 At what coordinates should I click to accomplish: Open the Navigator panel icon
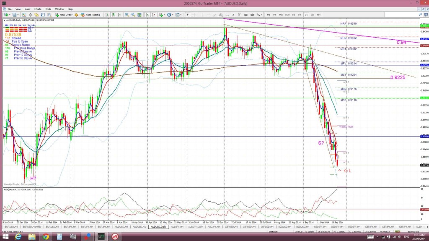[36, 15]
